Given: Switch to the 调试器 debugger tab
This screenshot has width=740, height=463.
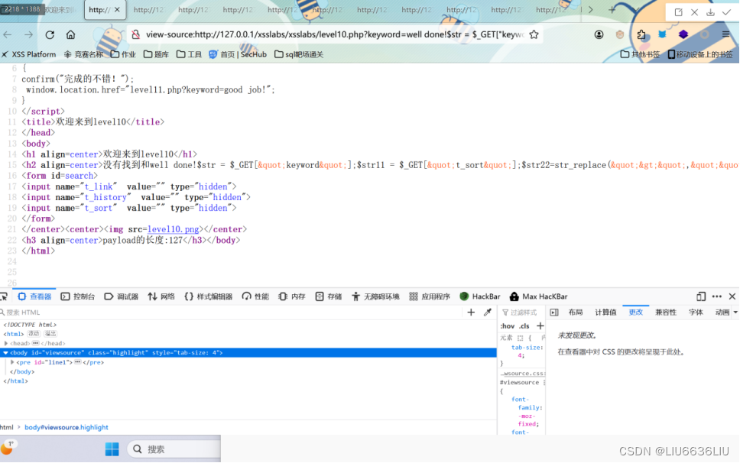Looking at the screenshot, I should 122,296.
